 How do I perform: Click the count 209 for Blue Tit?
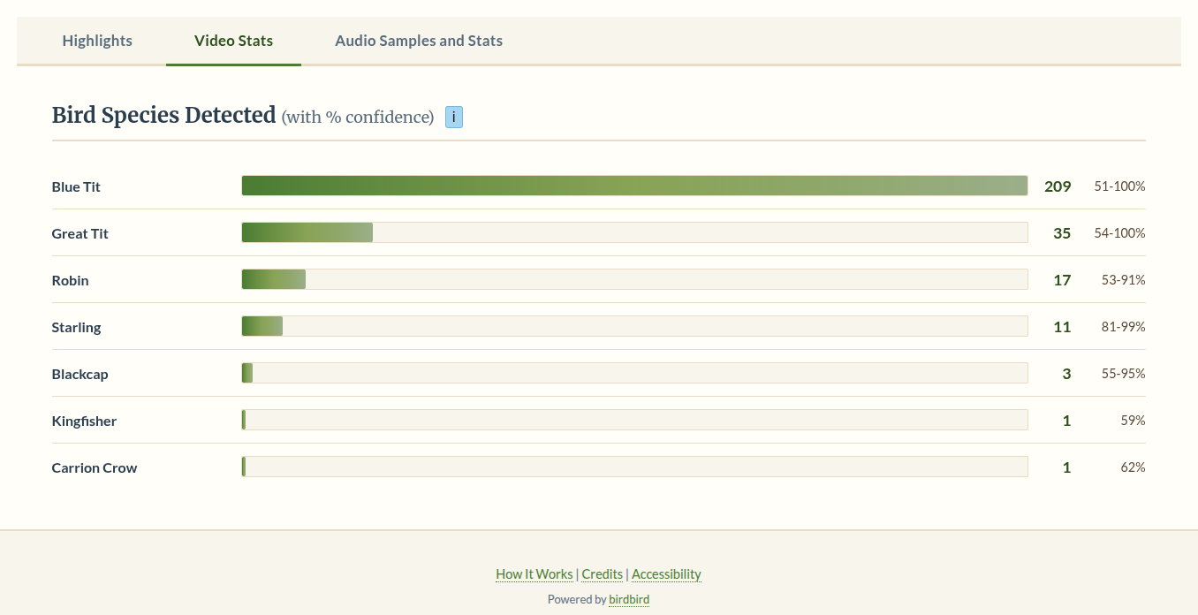point(1058,186)
